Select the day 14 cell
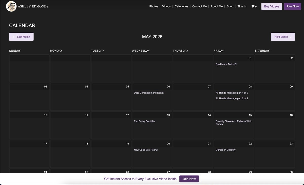The height and width of the screenshot is (185, 304). point(193,125)
